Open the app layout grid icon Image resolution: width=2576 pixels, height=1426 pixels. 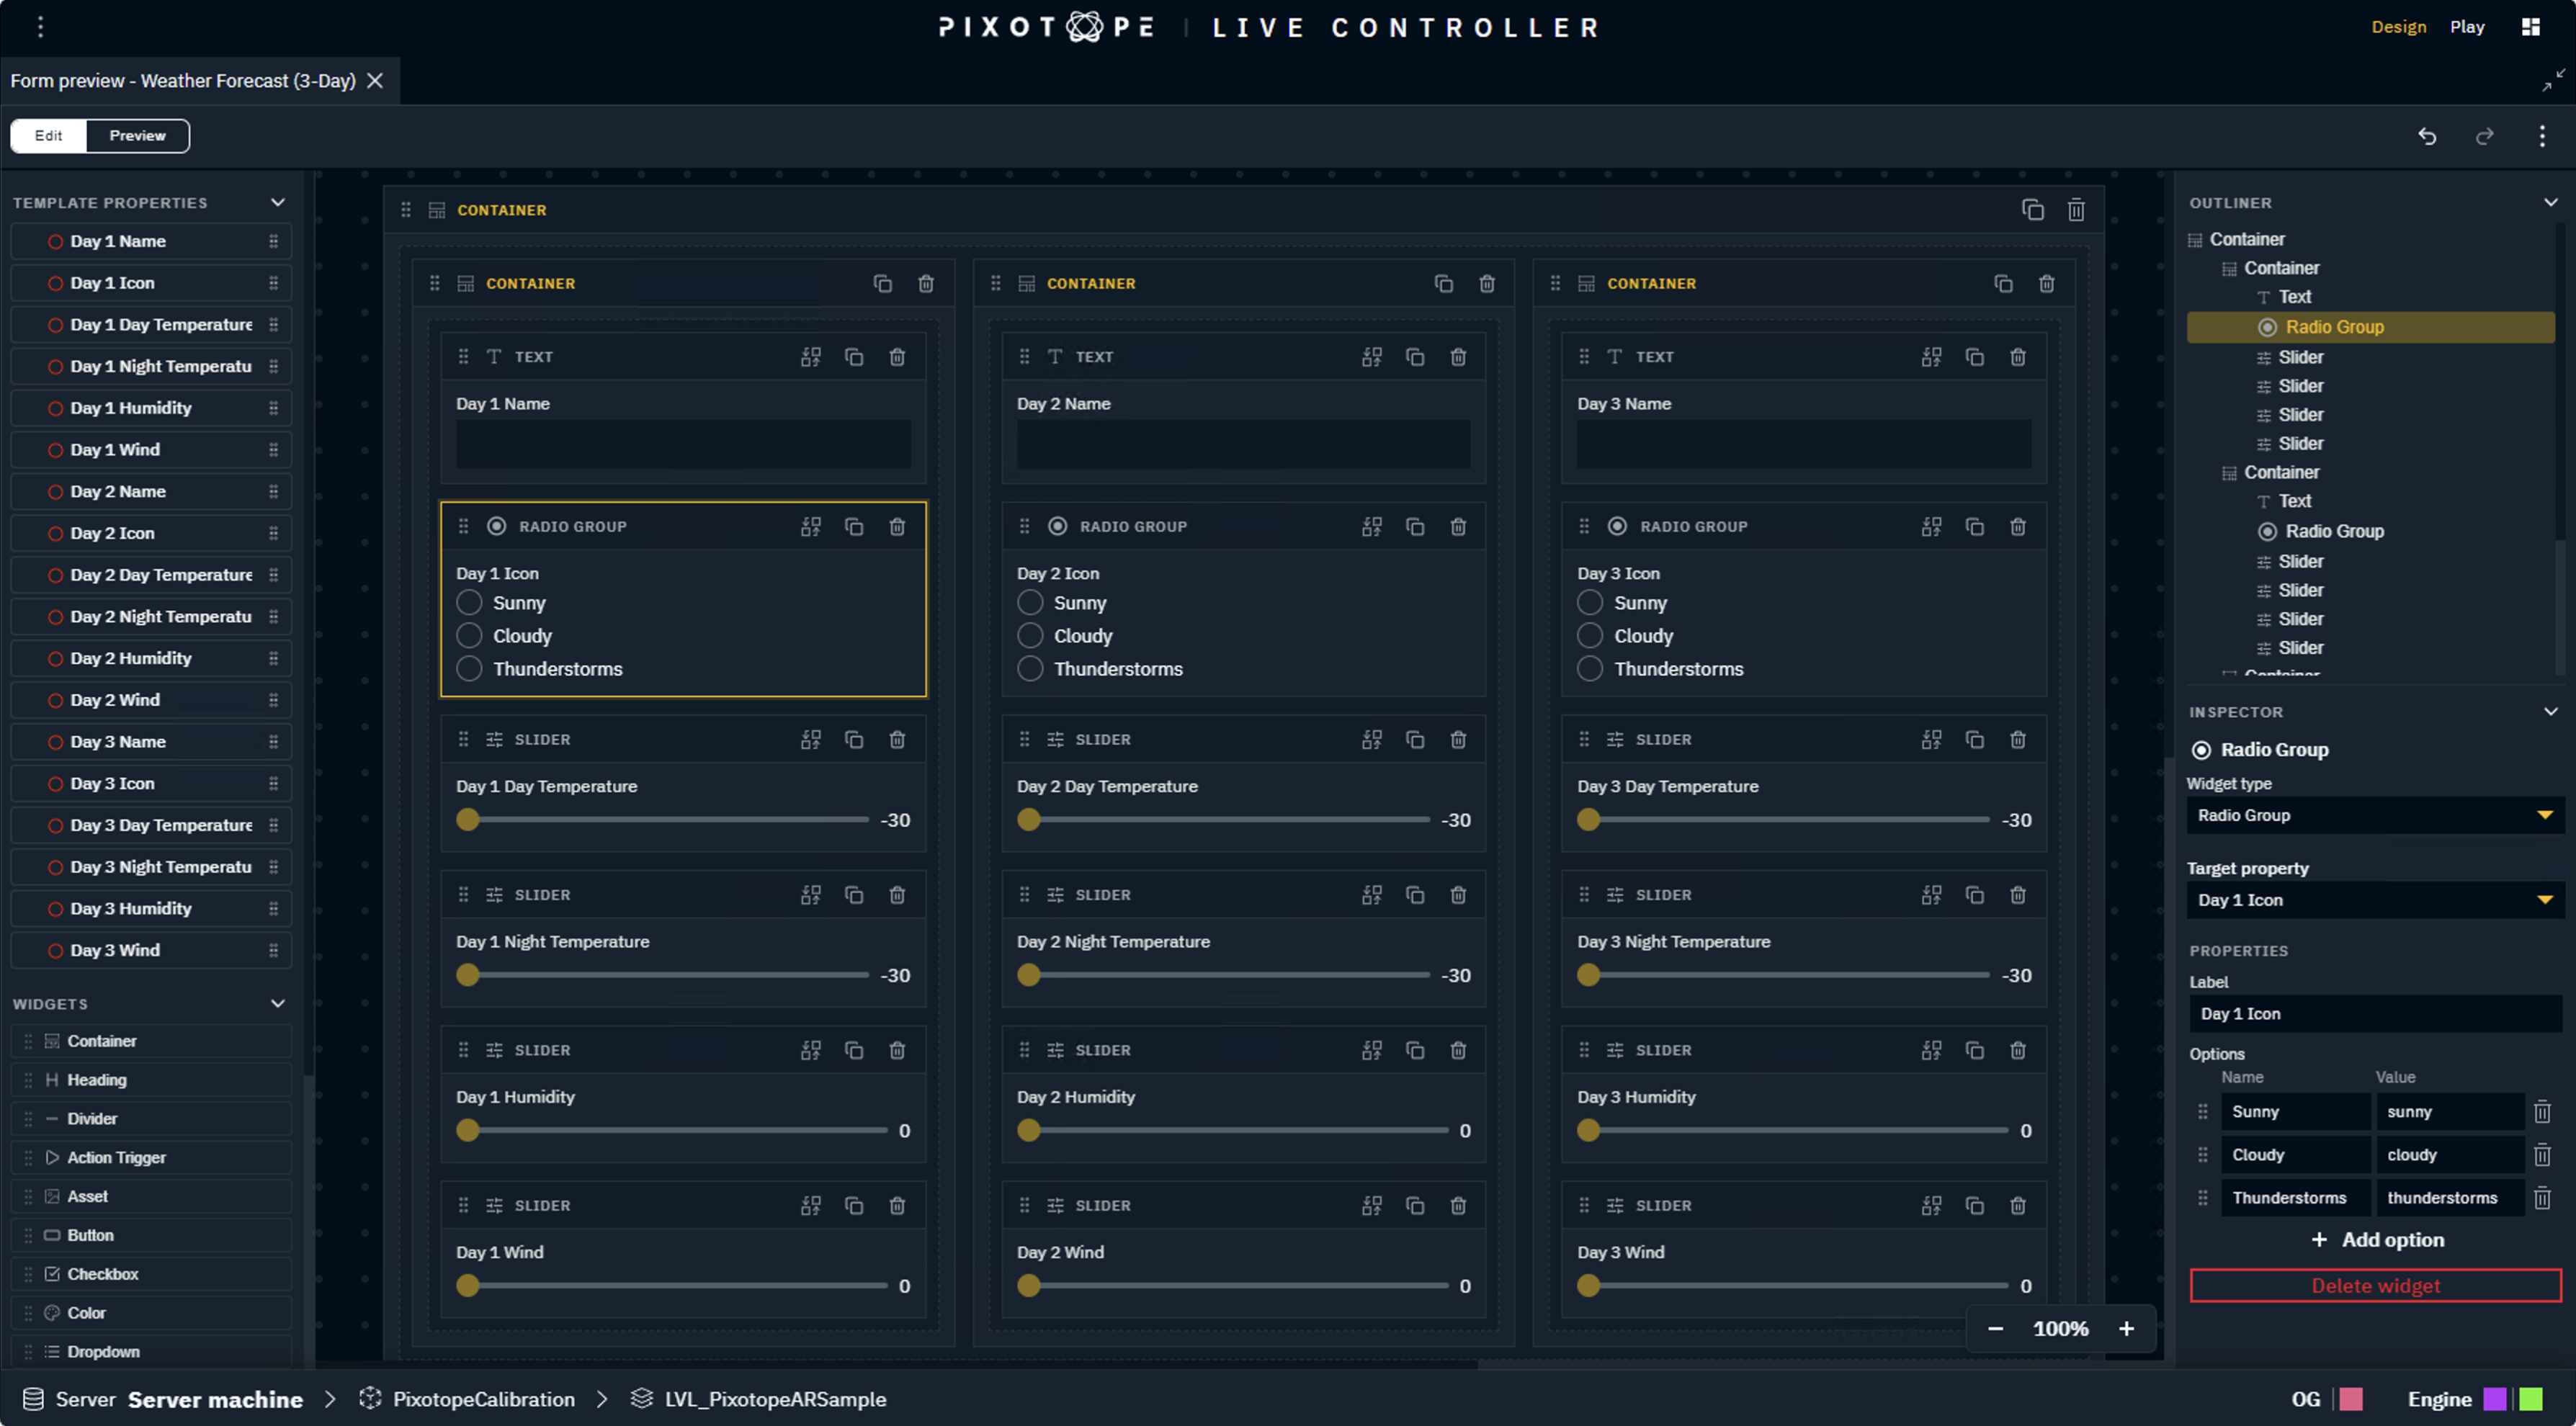coord(2530,27)
